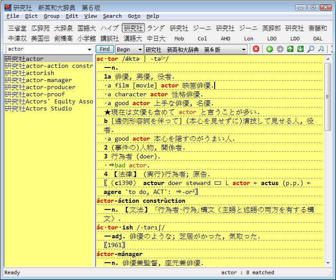Select the 大辞泉 dictionary button
The width and height of the screenshot is (336, 280).
click(64, 28)
